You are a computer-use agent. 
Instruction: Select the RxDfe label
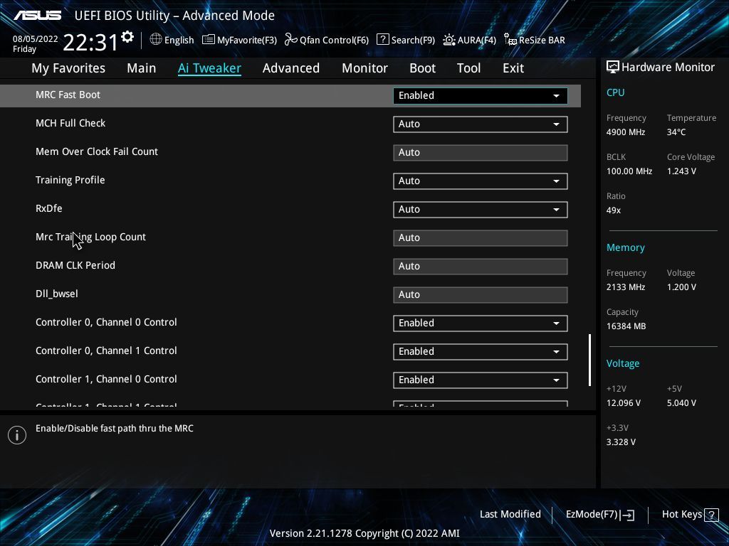click(49, 208)
